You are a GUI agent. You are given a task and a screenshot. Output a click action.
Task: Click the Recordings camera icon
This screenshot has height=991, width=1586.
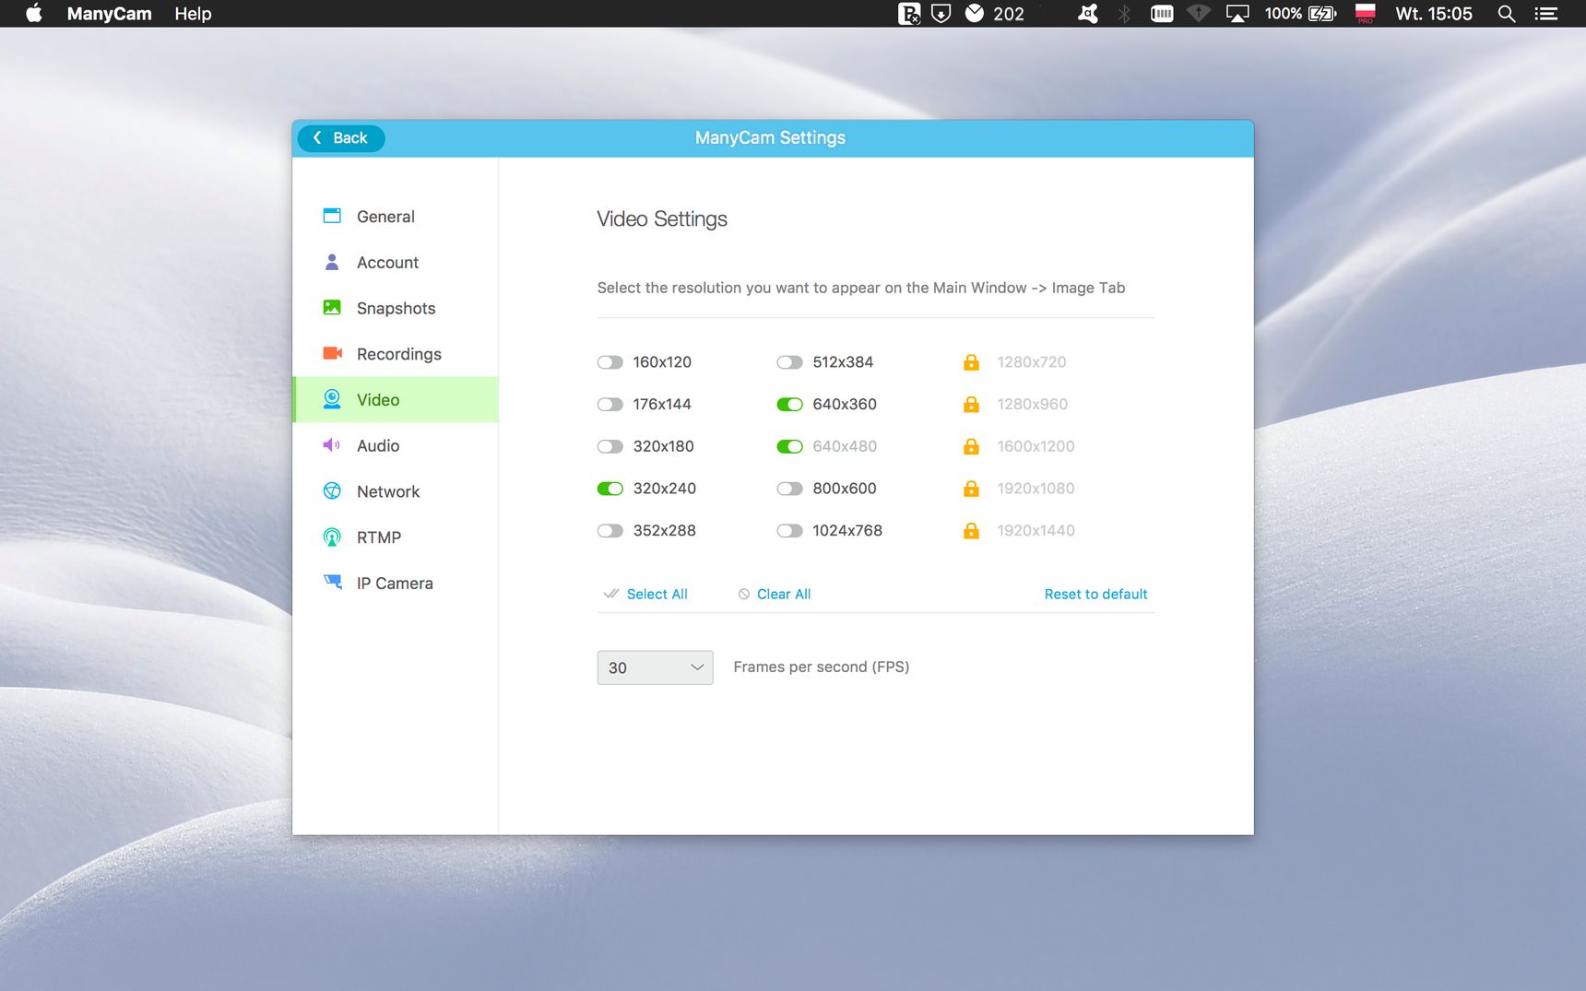[x=333, y=353]
